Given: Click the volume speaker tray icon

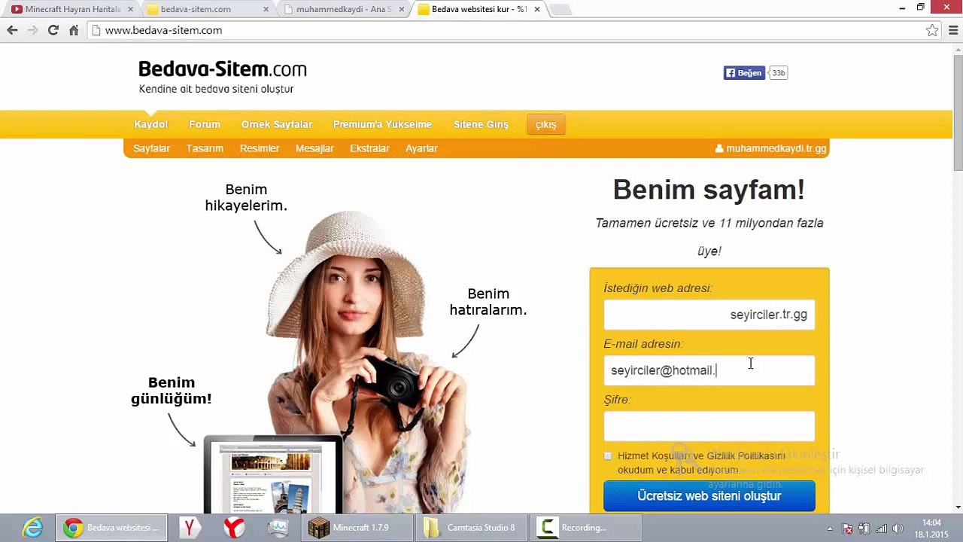Looking at the screenshot, I should (x=897, y=528).
